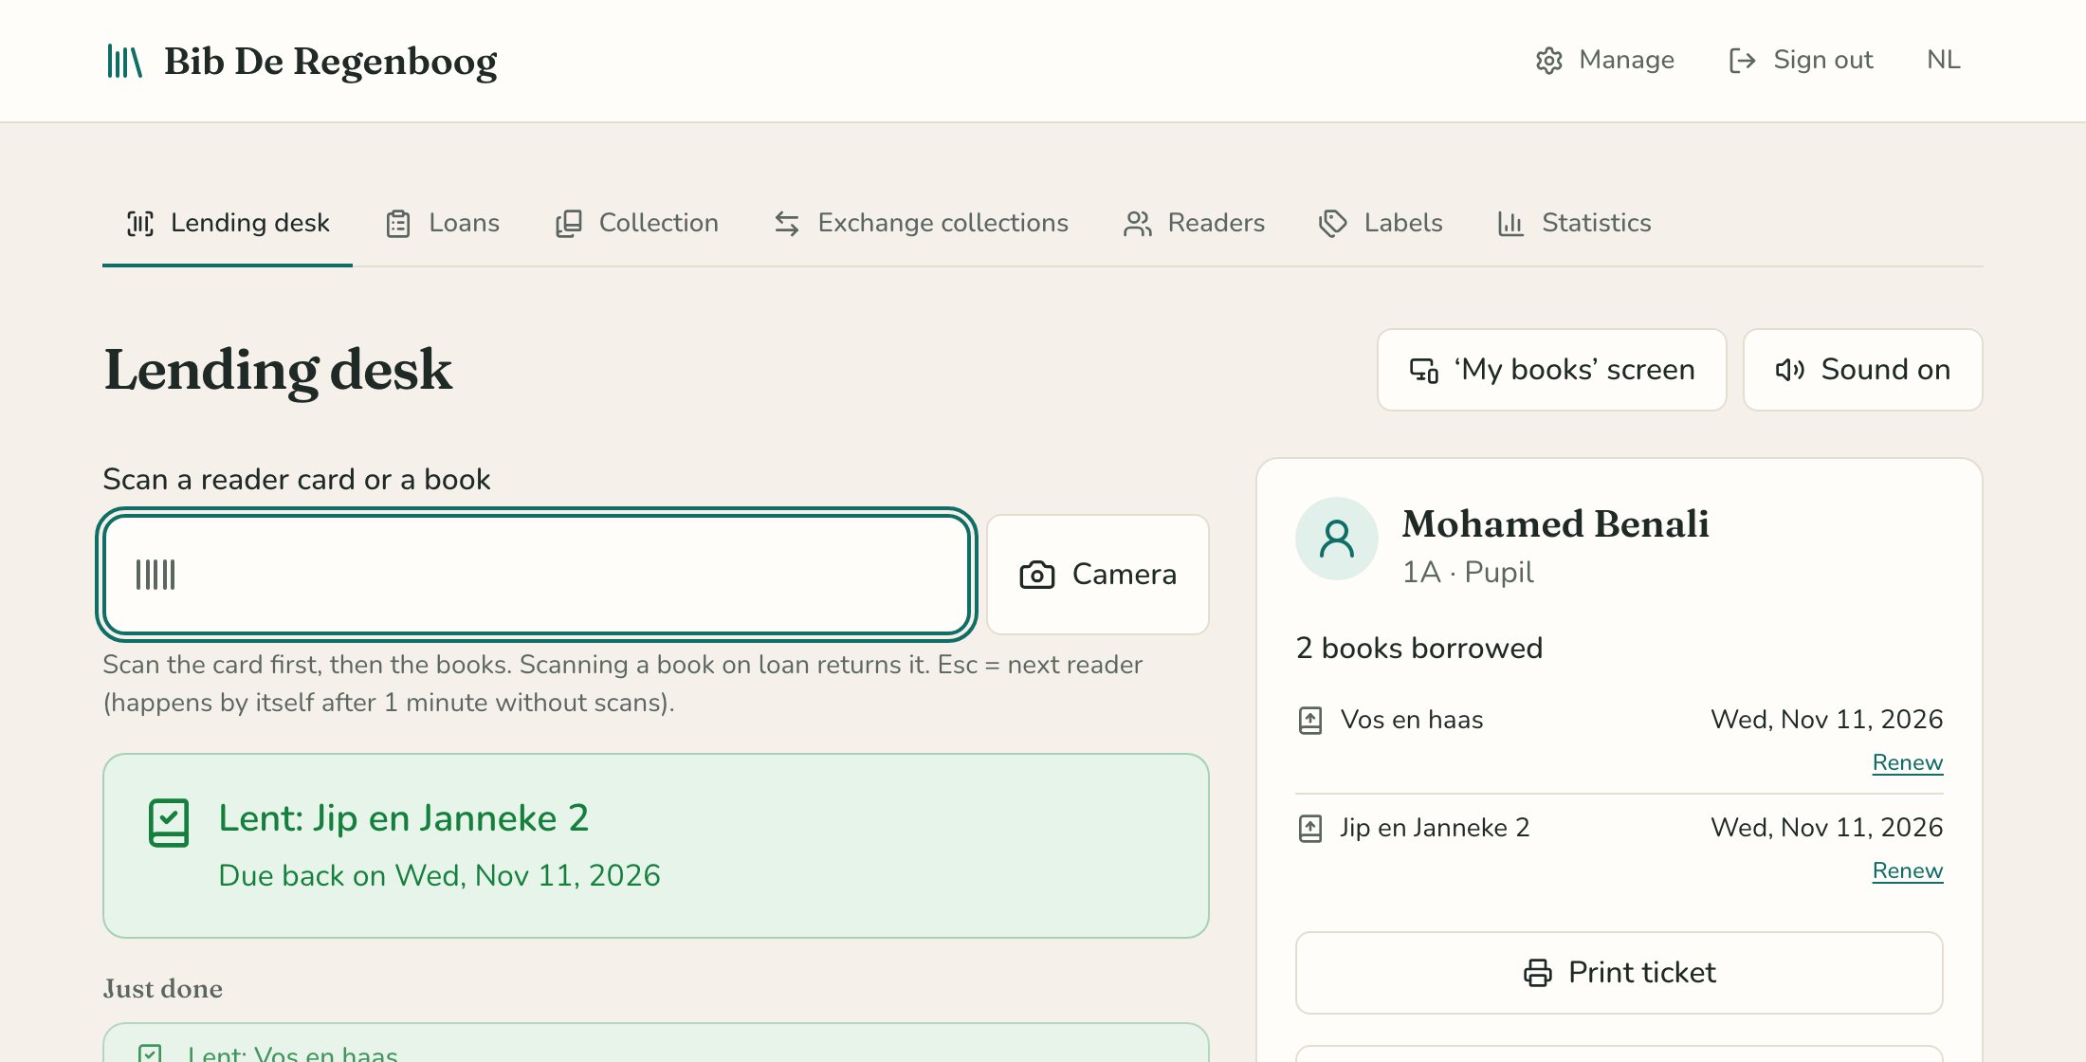
Task: Open the Loans tab
Action: pyautogui.click(x=443, y=223)
